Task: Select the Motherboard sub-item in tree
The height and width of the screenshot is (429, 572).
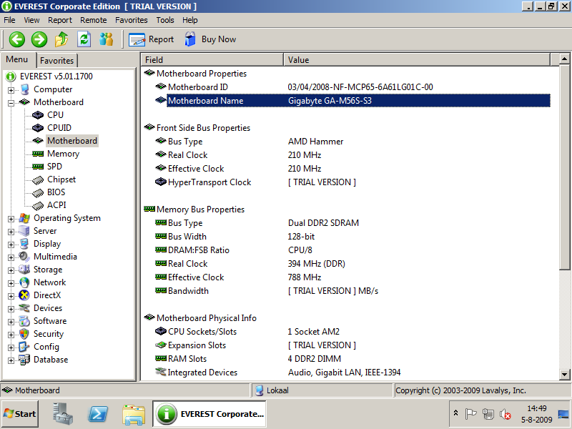Action: [x=72, y=141]
